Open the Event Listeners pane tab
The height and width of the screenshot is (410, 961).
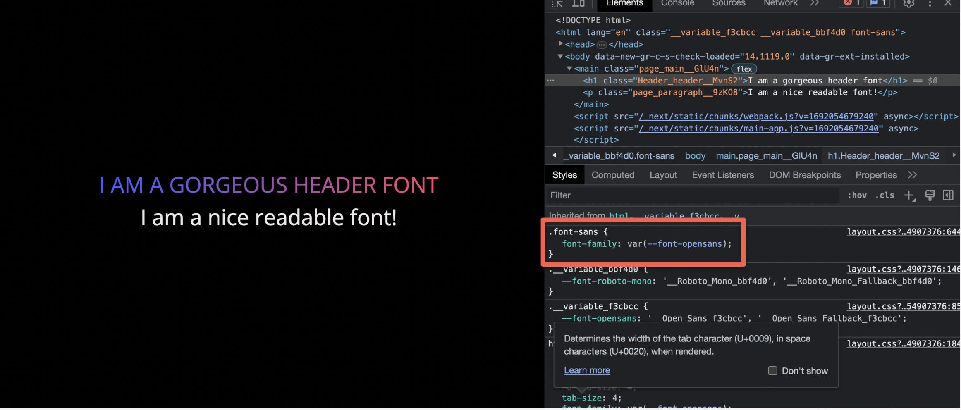coord(723,175)
